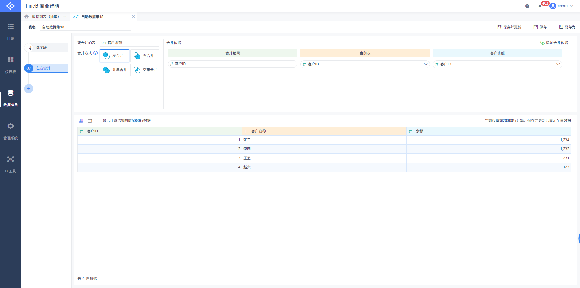Click the home icon of 数据列表 tab
580x288 pixels.
point(27,17)
